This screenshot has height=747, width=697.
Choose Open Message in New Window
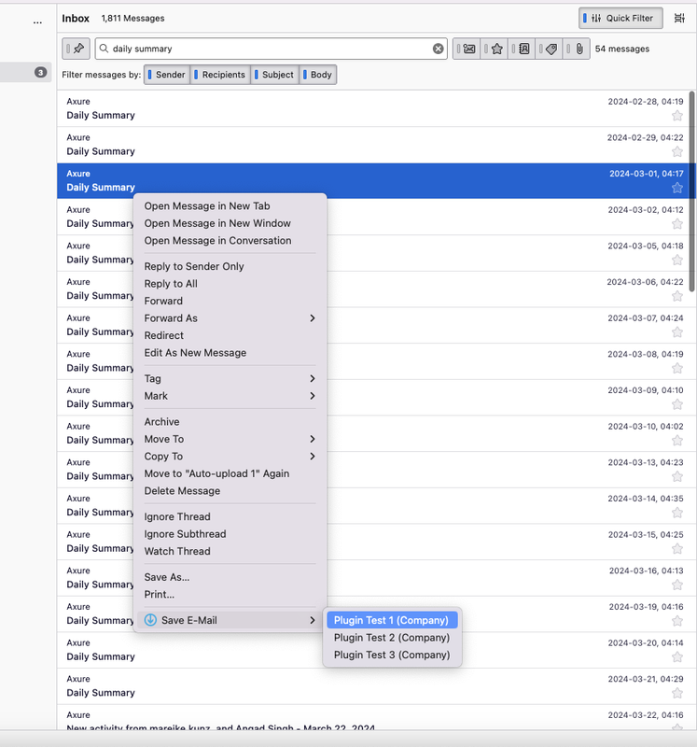click(230, 223)
